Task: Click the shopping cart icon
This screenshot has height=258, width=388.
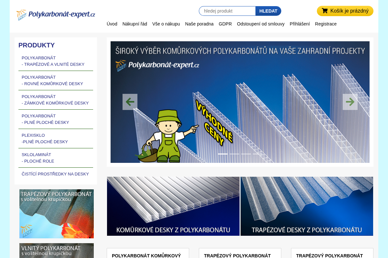Action: [x=325, y=11]
